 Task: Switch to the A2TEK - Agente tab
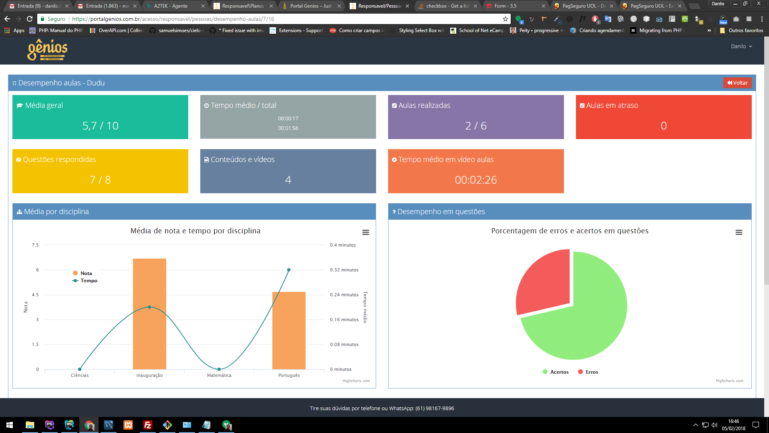pyautogui.click(x=171, y=6)
